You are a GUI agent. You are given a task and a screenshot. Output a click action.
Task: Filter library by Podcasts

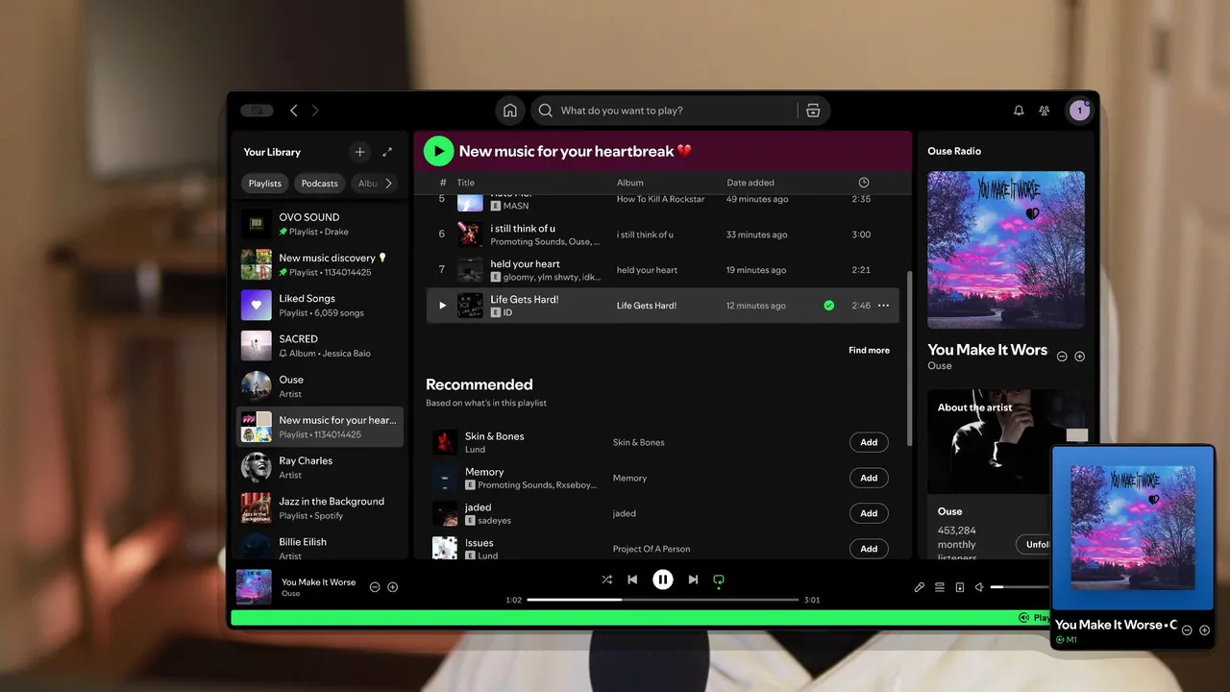point(320,184)
